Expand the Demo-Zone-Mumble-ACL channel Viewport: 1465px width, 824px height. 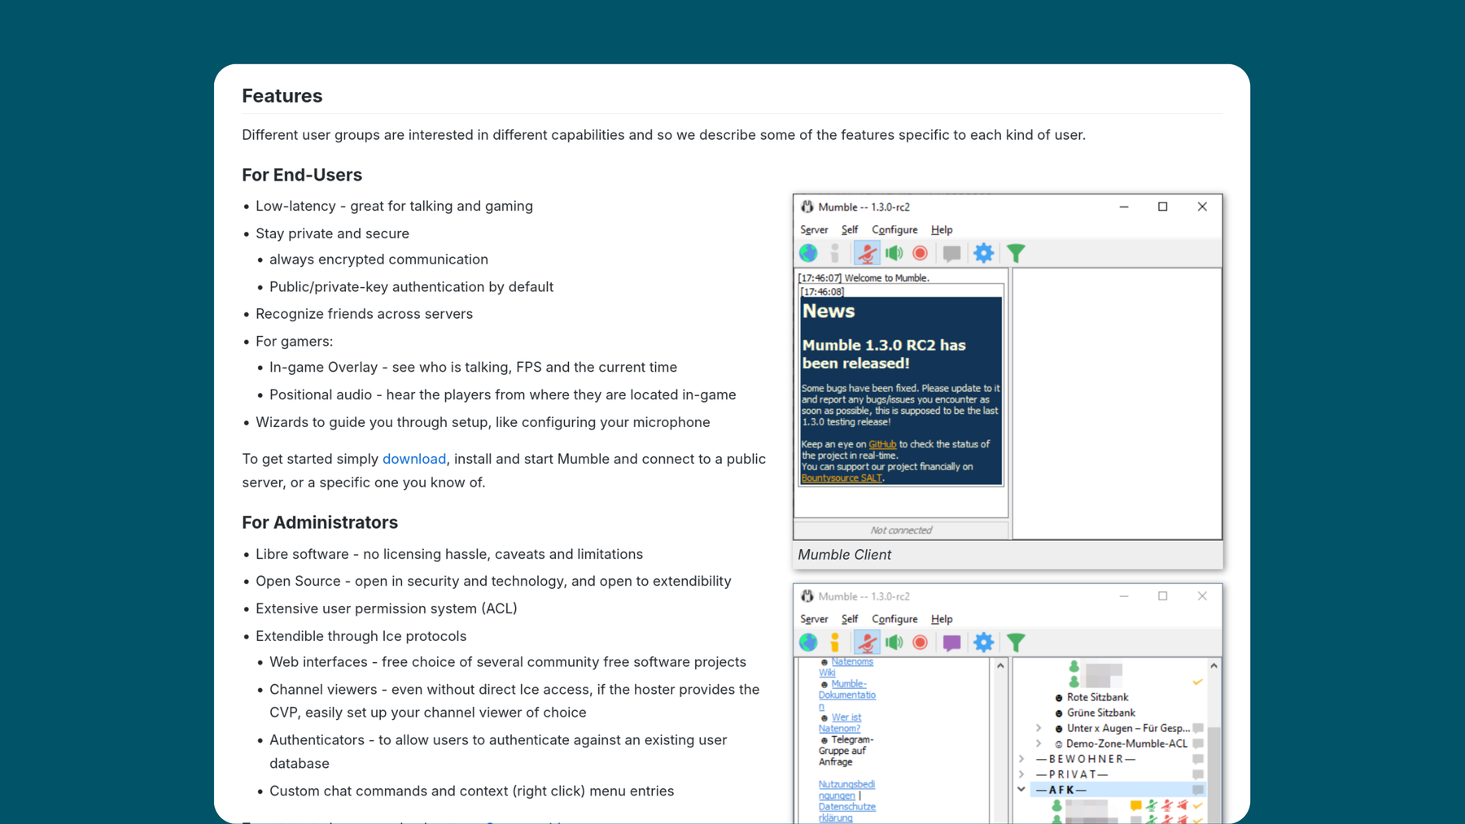[1039, 743]
